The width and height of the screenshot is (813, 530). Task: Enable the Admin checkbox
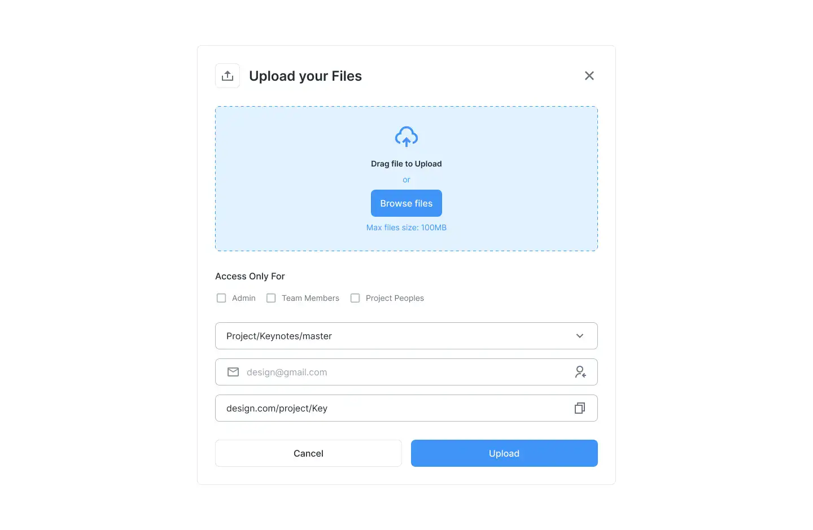click(x=221, y=298)
